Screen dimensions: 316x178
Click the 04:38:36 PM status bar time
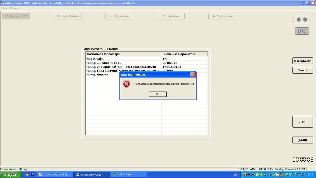tap(266, 169)
